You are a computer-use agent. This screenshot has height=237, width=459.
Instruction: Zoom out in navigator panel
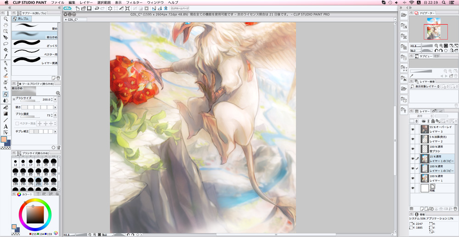pyautogui.click(x=436, y=46)
